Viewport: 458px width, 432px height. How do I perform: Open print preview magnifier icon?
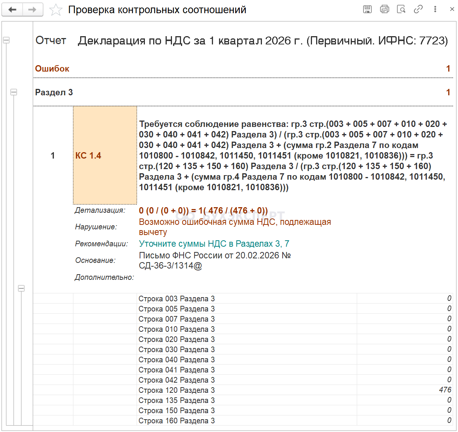401,9
